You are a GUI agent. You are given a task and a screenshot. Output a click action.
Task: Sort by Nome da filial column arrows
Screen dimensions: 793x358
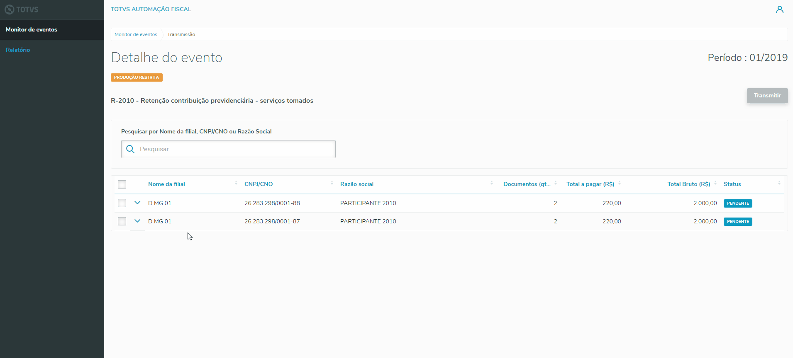coord(236,183)
